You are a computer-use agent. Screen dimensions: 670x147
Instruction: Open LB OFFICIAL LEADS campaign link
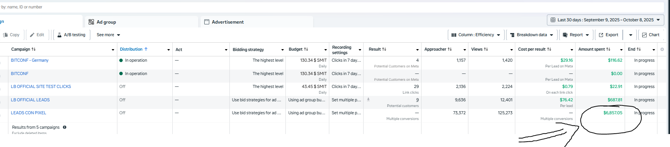pyautogui.click(x=30, y=100)
